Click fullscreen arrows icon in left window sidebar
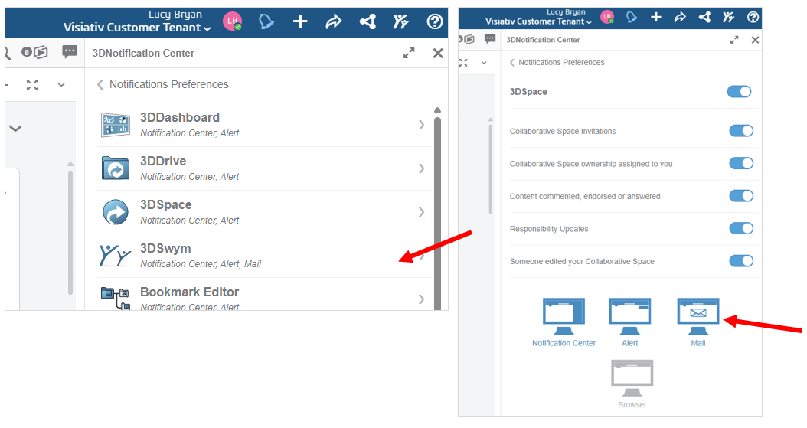This screenshot has height=428, width=807. pos(32,85)
